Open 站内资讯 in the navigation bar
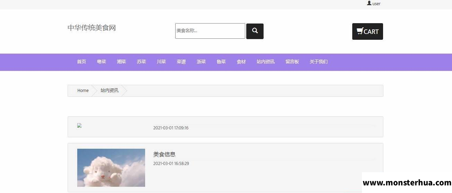 point(266,62)
